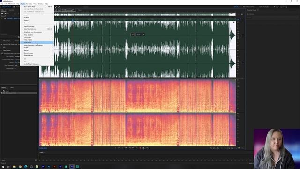Open Premiere Pro from taskbar
Screen dimensions: 300x169
pos(43,167)
